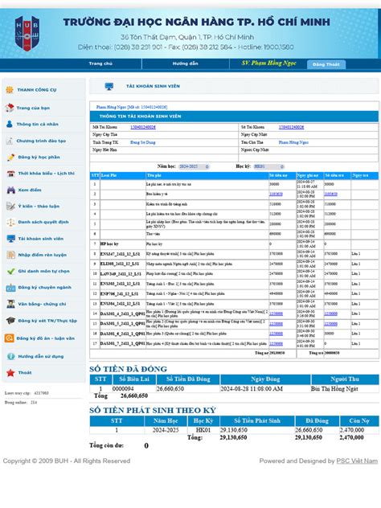Click row 15's 1230000 link under Số tiền nợ
381x508 pixels.
tap(276, 324)
